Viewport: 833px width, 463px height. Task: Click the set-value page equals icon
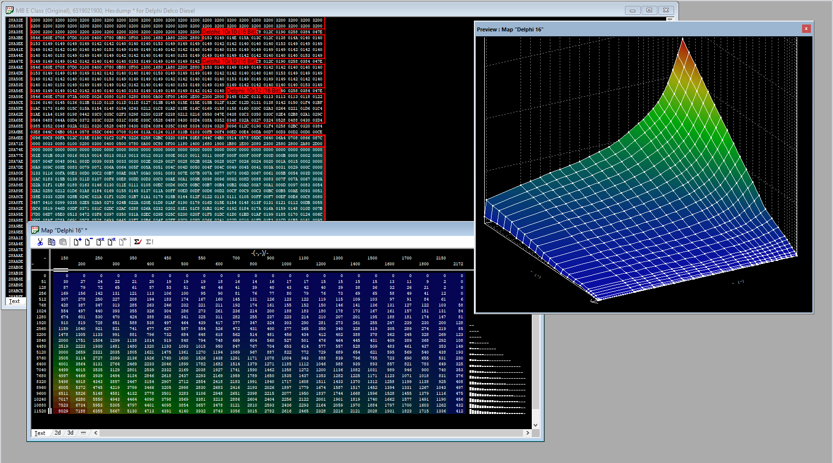(100, 242)
